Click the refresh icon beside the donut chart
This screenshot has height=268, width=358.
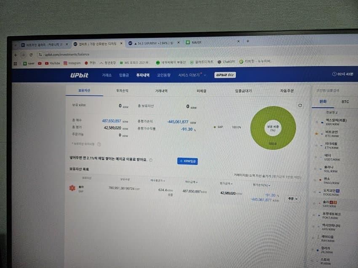coord(300,106)
